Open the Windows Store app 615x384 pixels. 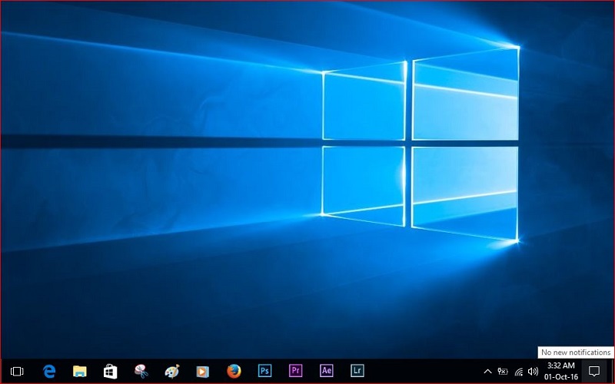110,371
